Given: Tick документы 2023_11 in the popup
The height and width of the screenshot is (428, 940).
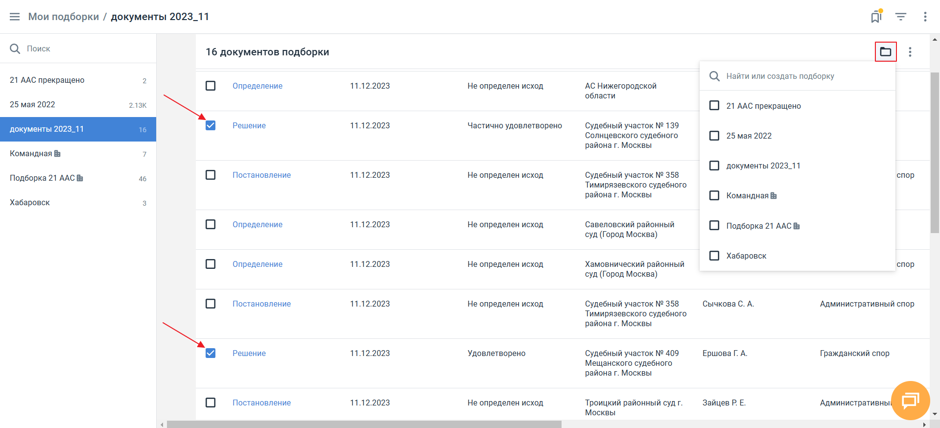Looking at the screenshot, I should pyautogui.click(x=714, y=166).
